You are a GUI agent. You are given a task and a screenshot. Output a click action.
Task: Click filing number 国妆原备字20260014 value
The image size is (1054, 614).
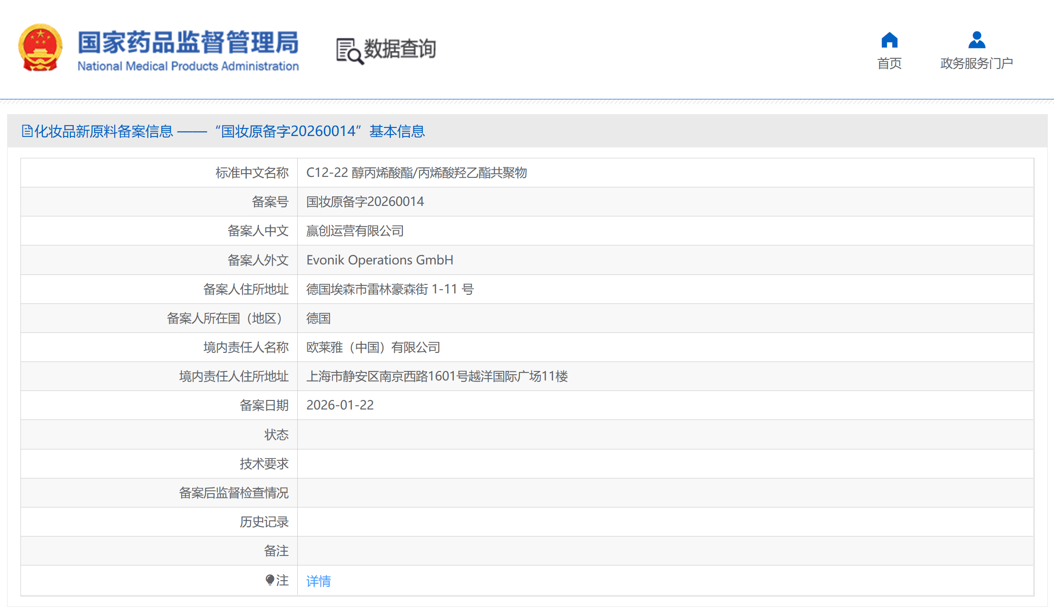click(x=365, y=202)
